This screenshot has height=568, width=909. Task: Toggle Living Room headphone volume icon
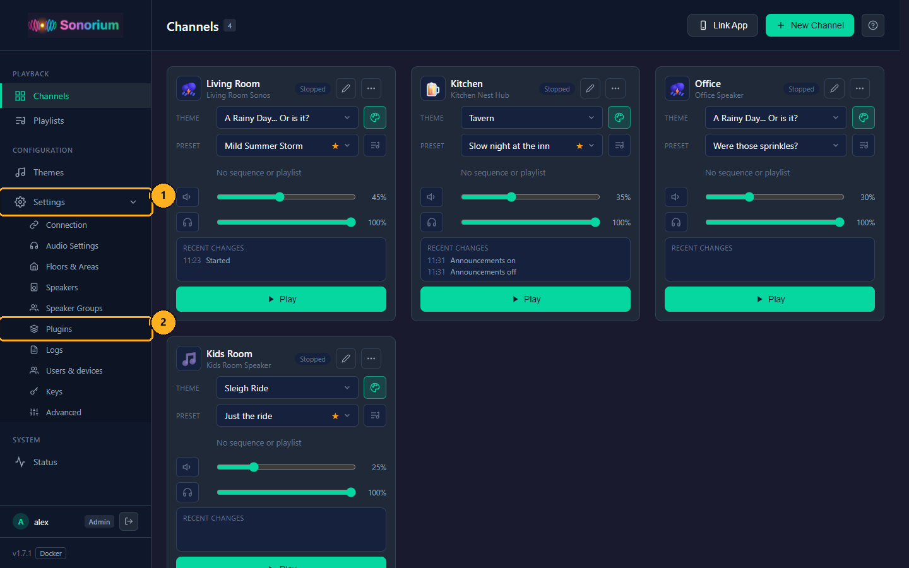coord(187,222)
